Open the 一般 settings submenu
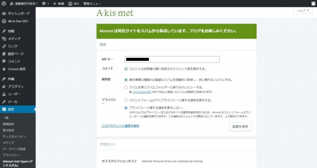Screen dimensions: 317x168 pos(5,118)
